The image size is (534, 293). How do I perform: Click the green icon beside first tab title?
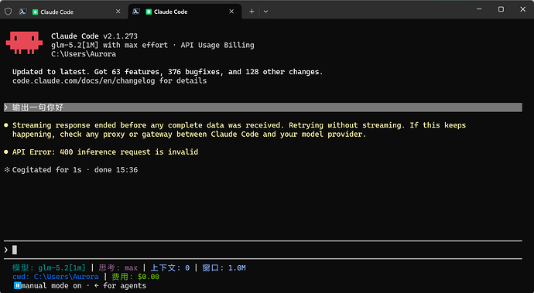coord(35,12)
